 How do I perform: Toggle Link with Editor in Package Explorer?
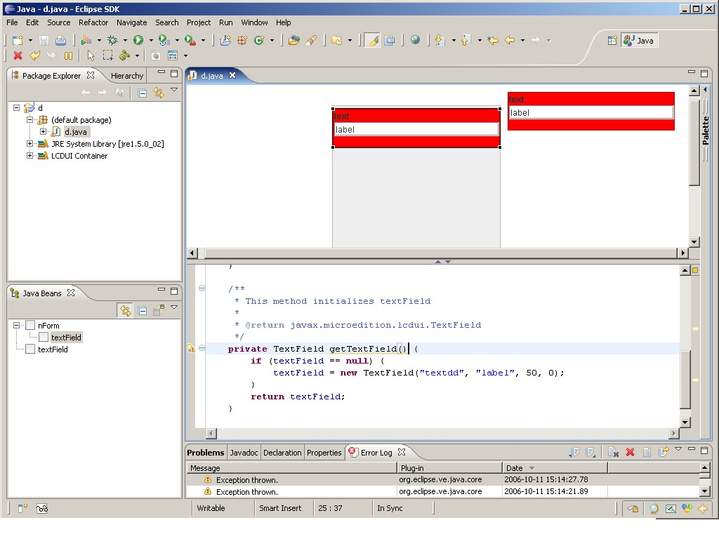click(x=158, y=93)
